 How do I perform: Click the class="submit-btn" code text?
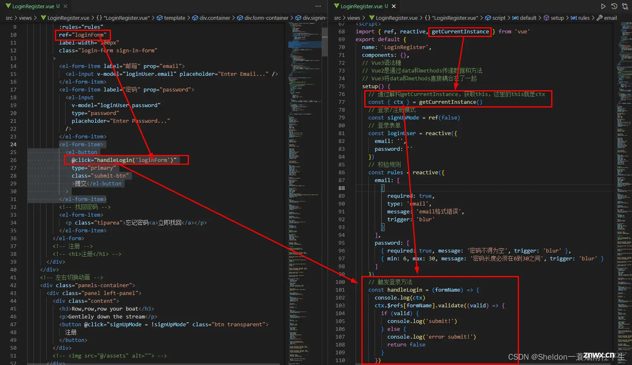[x=100, y=176]
